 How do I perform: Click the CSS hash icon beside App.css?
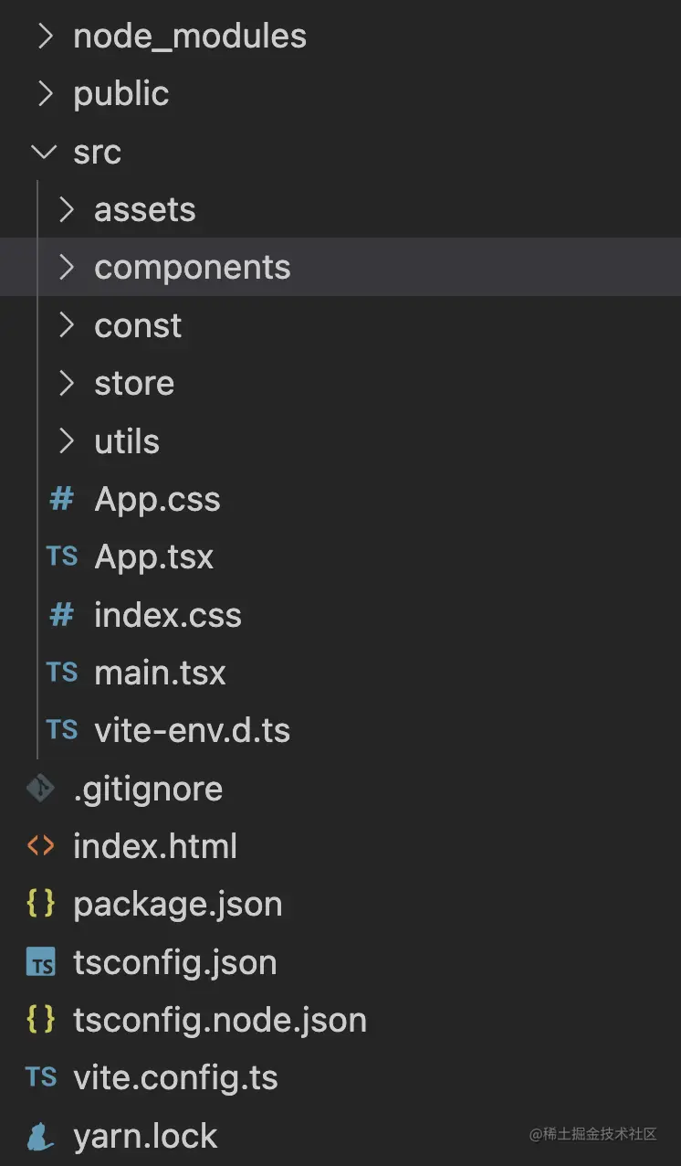pos(61,499)
